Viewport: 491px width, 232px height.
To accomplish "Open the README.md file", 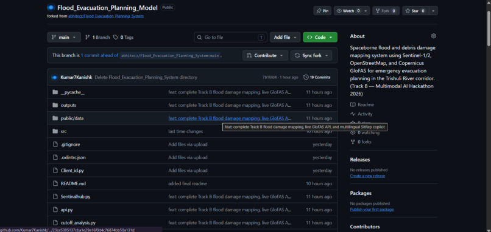I will point(73,183).
